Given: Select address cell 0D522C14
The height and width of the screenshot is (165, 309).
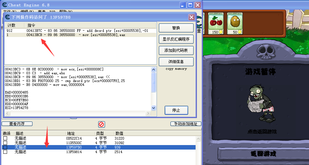Looking at the screenshot, I should click(74, 138).
